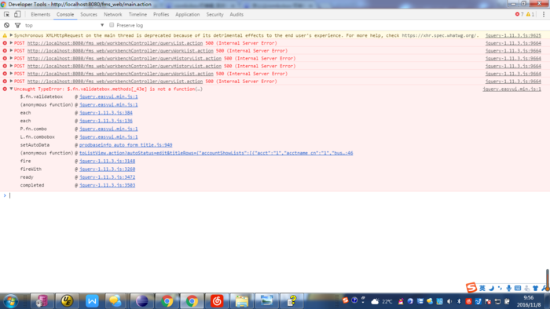Viewport: 550px width, 309px height.
Task: Open the file explorer folder taskbar icon
Action: pyautogui.click(x=242, y=301)
